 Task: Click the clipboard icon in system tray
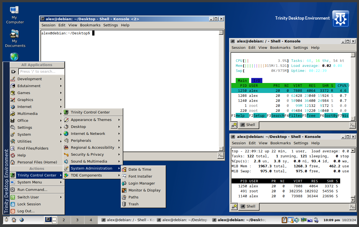point(284,220)
